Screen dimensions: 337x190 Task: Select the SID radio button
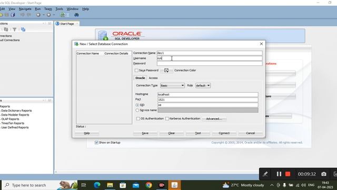coord(137,105)
